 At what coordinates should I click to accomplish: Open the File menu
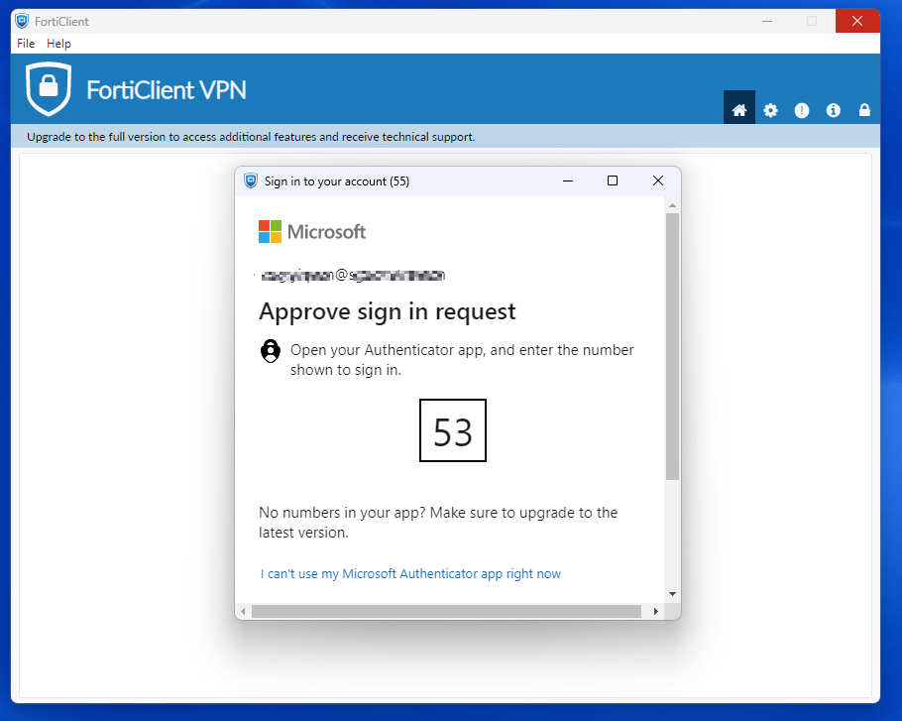pyautogui.click(x=25, y=44)
